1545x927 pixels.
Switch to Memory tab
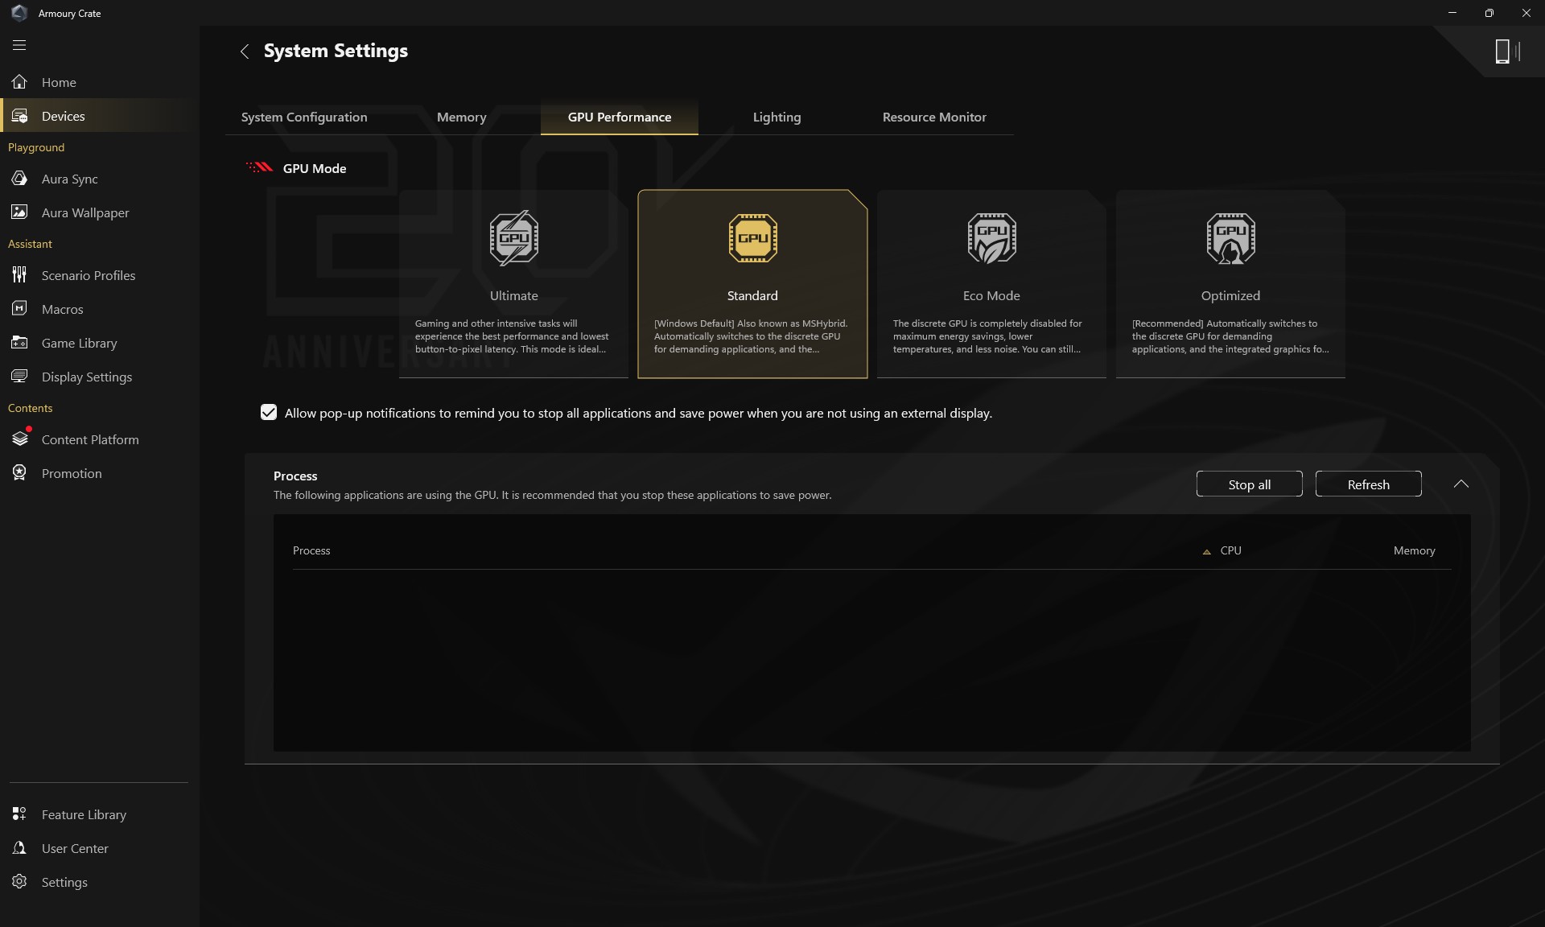point(462,117)
